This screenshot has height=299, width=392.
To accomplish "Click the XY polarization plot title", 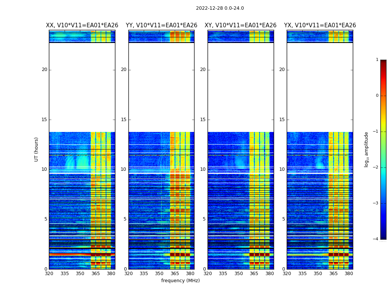I will [x=240, y=25].
